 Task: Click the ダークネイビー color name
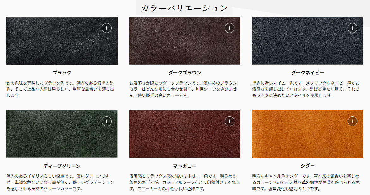coord(308,73)
